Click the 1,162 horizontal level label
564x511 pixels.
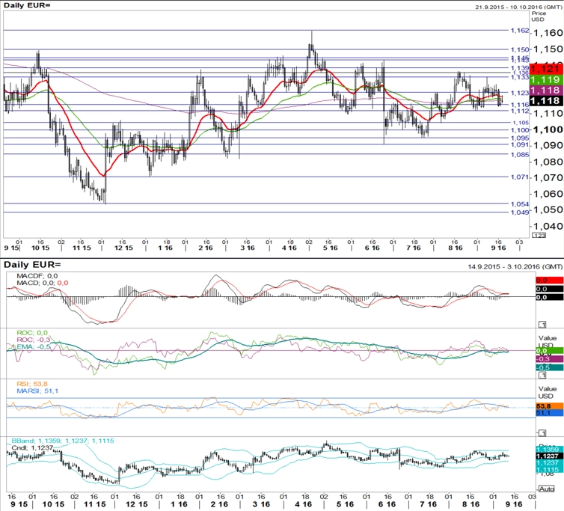tap(519, 31)
